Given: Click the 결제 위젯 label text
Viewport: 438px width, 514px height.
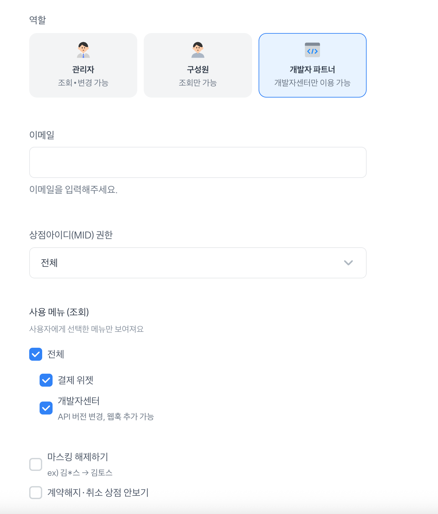Looking at the screenshot, I should point(76,380).
